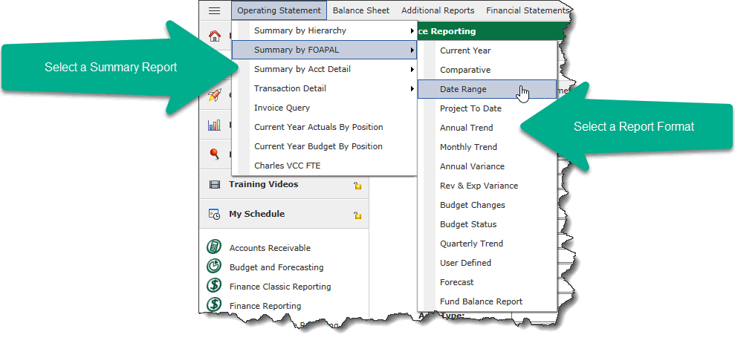Choose Invoice Query from the menu
The width and height of the screenshot is (735, 346).
pos(282,108)
